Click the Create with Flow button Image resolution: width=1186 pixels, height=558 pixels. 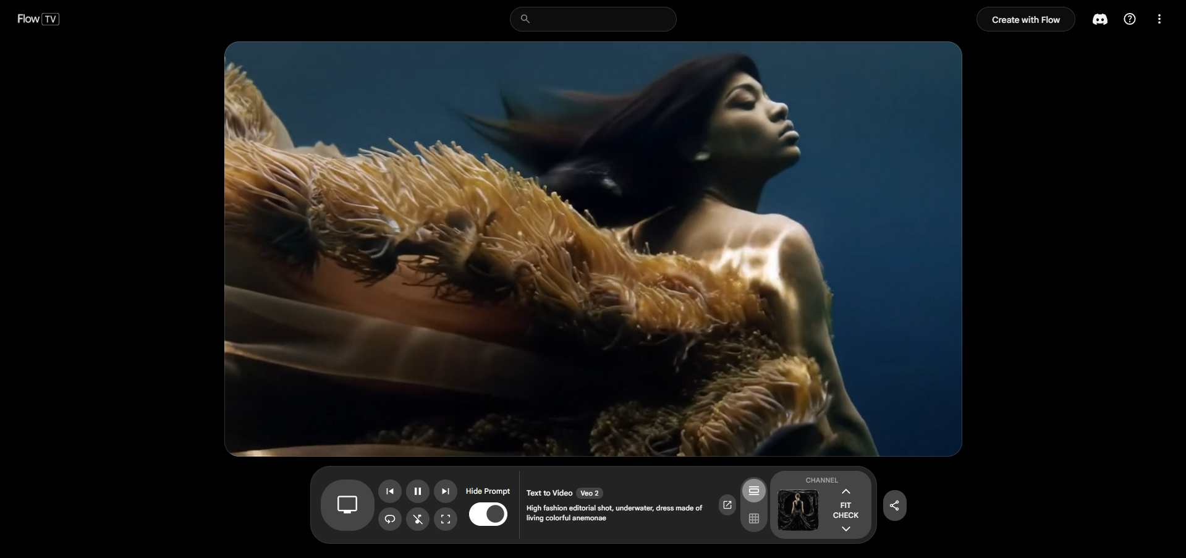pos(1025,20)
